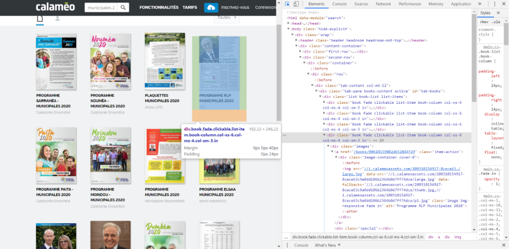
Task: Select the drawer Console tab
Action: point(301,245)
